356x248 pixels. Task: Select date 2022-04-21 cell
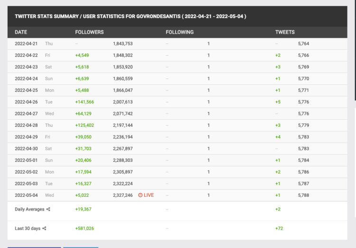click(26, 44)
